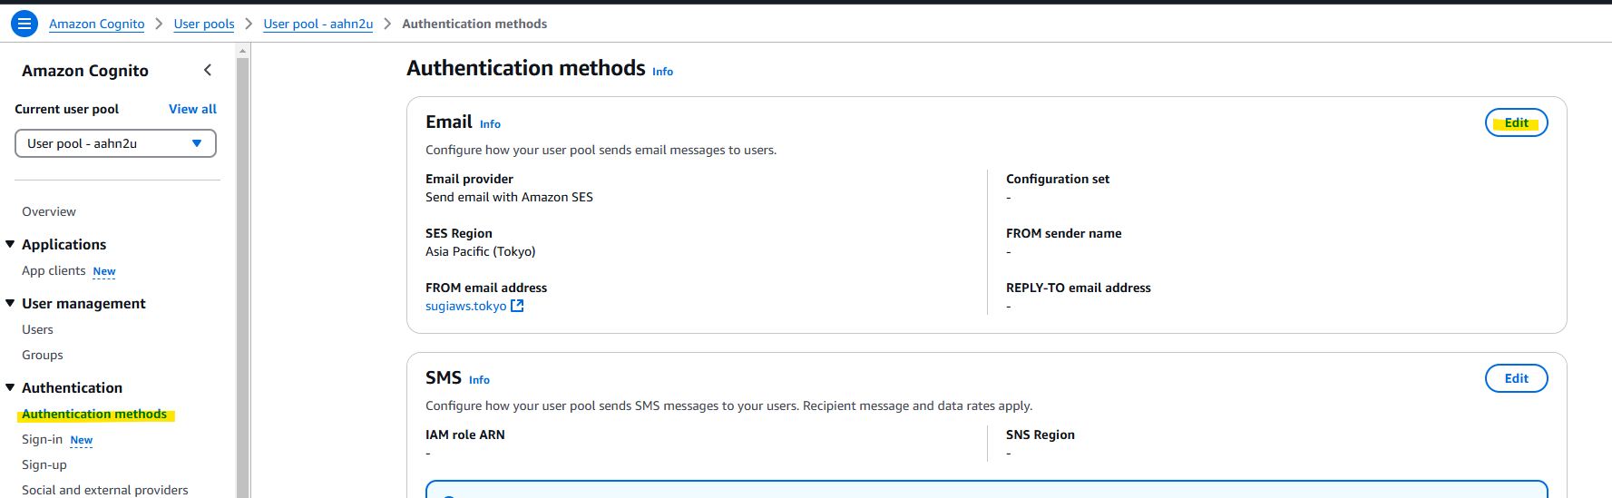Open Users under User management
1612x498 pixels.
click(x=37, y=329)
